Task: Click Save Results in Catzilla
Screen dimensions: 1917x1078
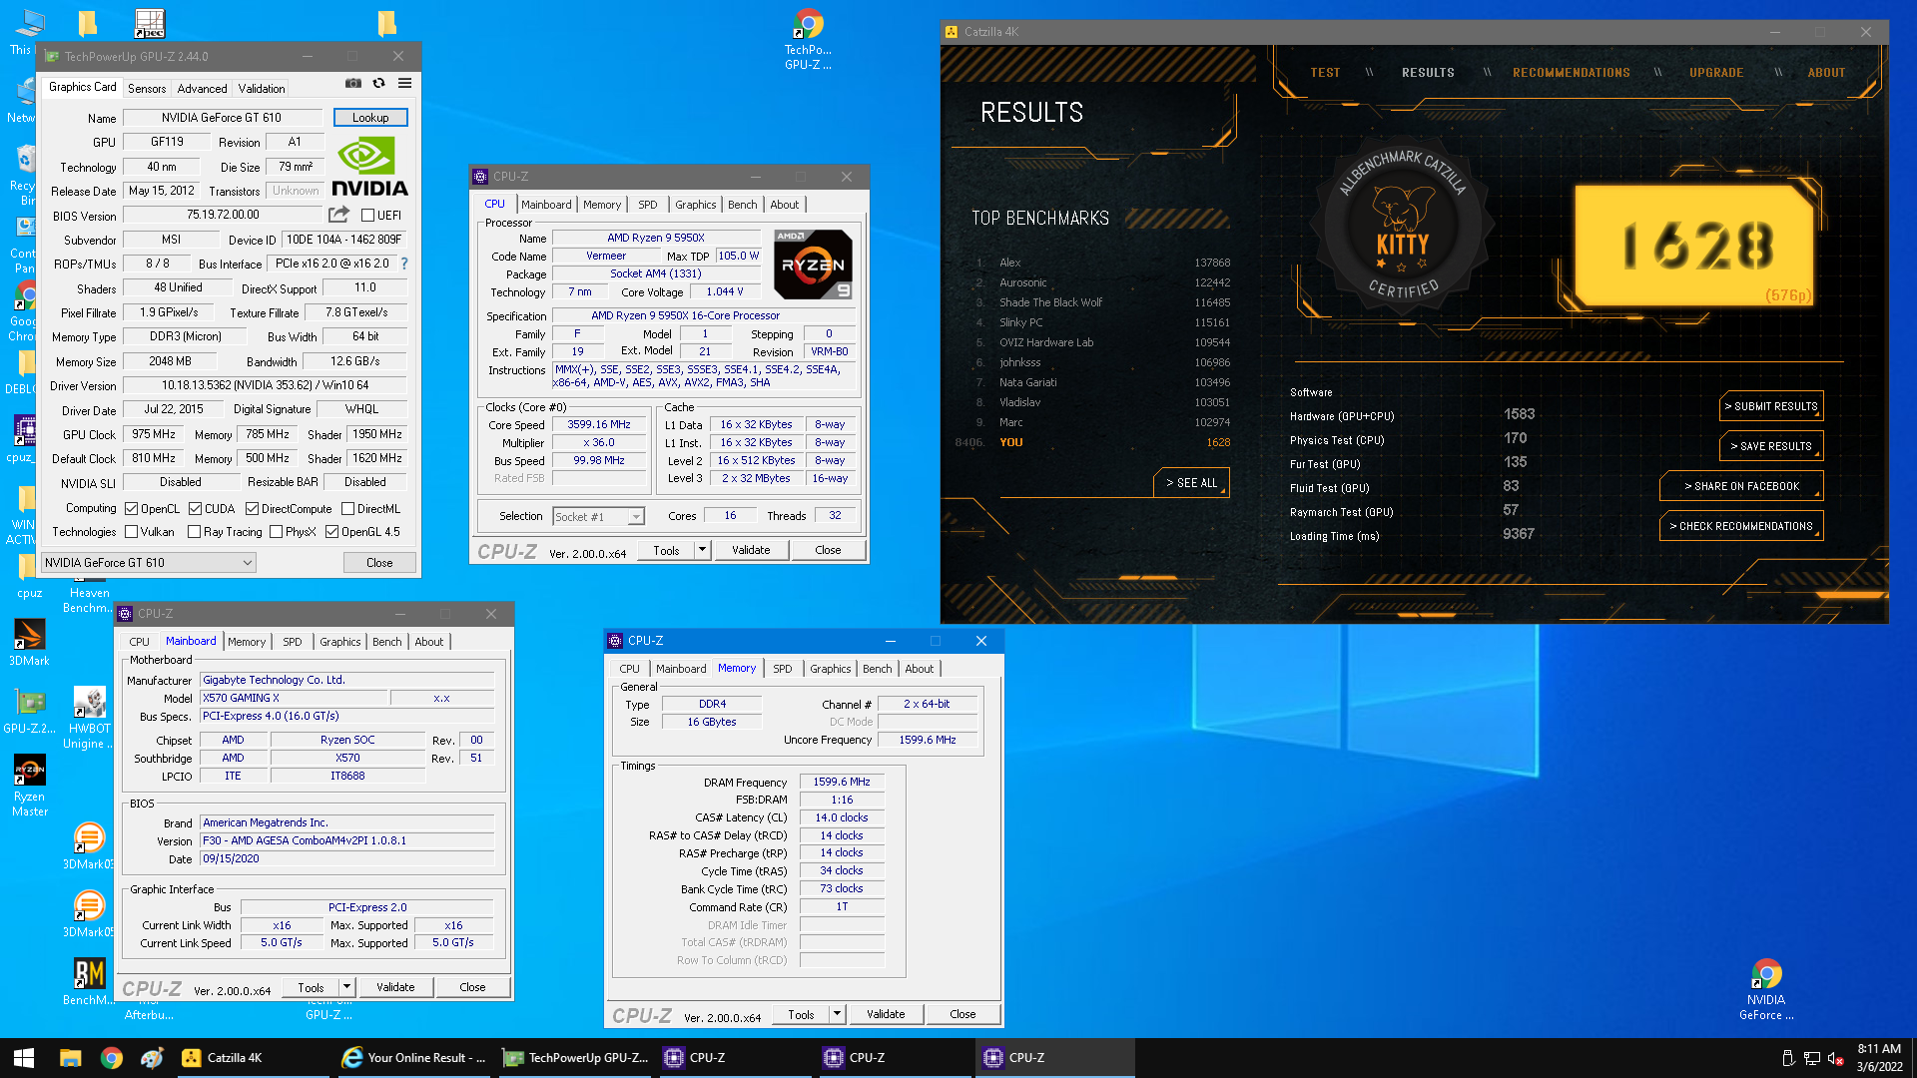Action: pos(1771,446)
